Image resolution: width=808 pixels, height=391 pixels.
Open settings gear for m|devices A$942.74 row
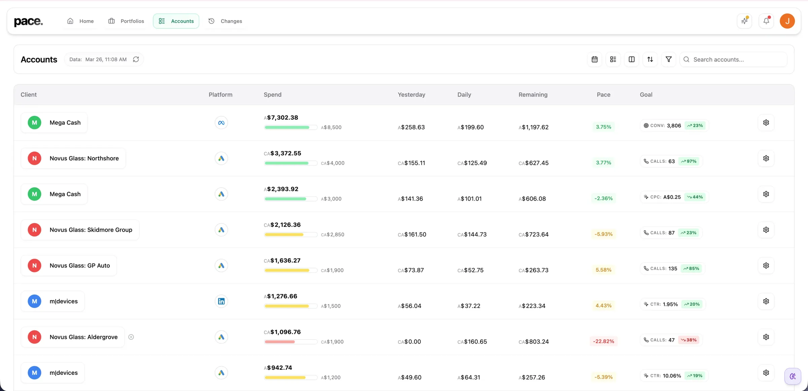click(x=766, y=373)
